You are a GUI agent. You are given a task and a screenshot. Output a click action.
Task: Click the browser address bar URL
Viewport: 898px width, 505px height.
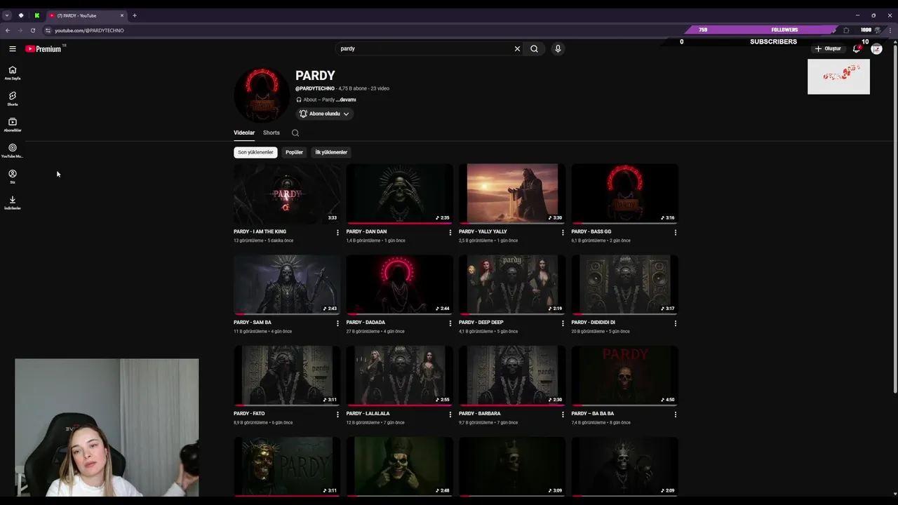[89, 30]
